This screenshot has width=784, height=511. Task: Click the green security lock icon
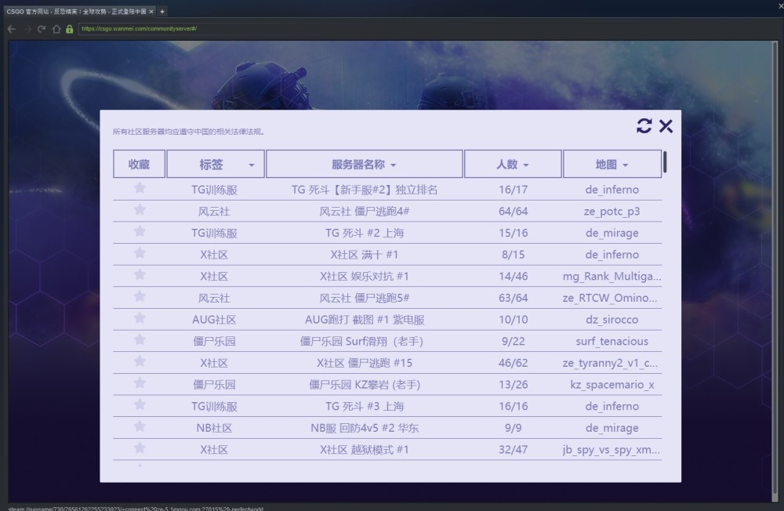coord(70,29)
